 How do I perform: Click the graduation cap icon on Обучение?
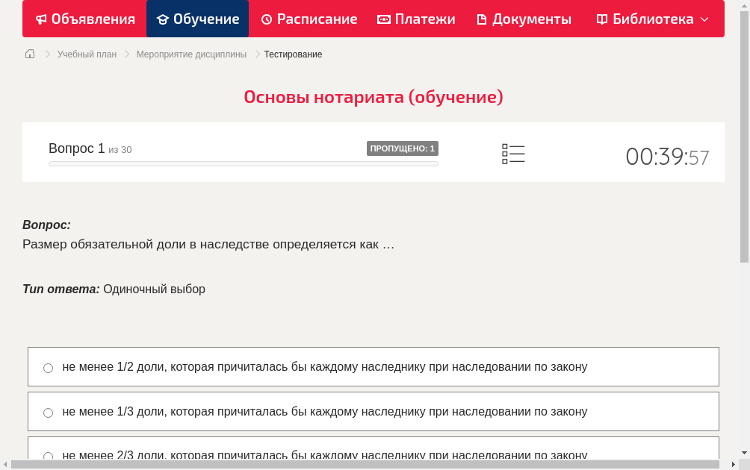[x=163, y=19]
